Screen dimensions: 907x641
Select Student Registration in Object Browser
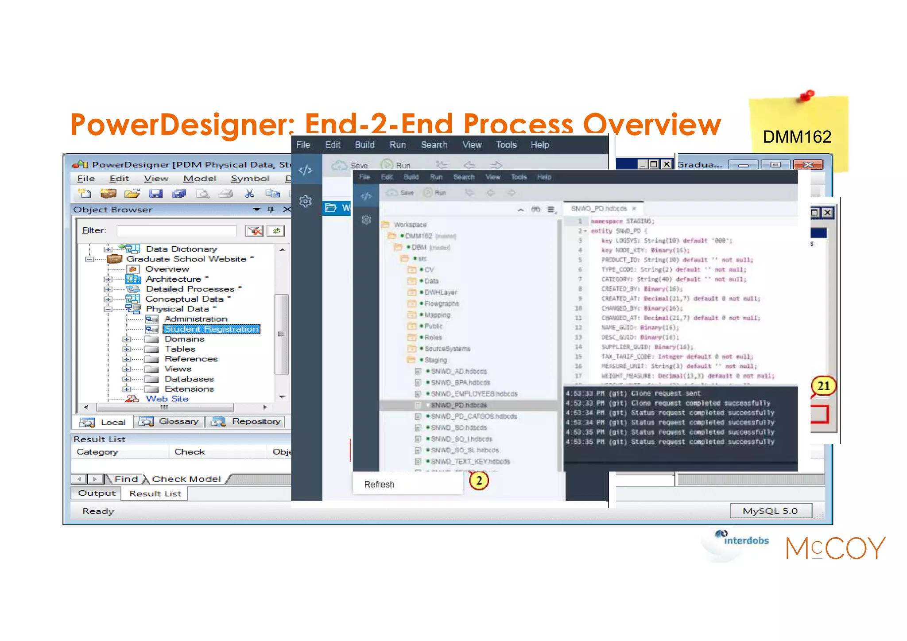(x=211, y=329)
